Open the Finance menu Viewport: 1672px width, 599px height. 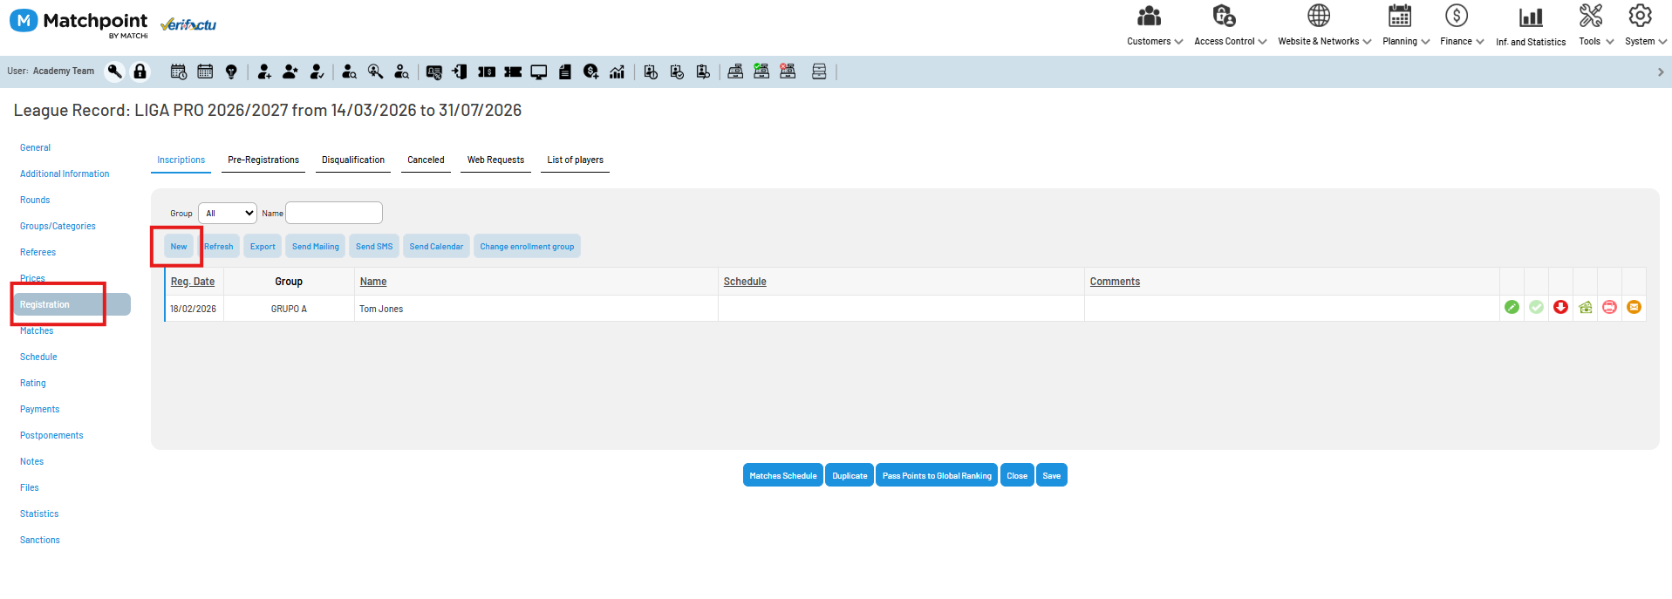pyautogui.click(x=1462, y=26)
